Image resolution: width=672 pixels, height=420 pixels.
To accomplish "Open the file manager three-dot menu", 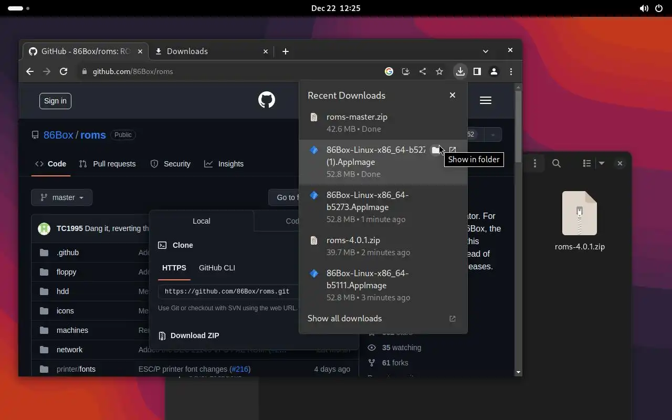I will pos(535,163).
